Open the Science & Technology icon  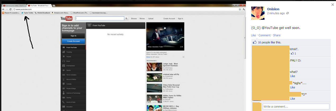point(64,93)
